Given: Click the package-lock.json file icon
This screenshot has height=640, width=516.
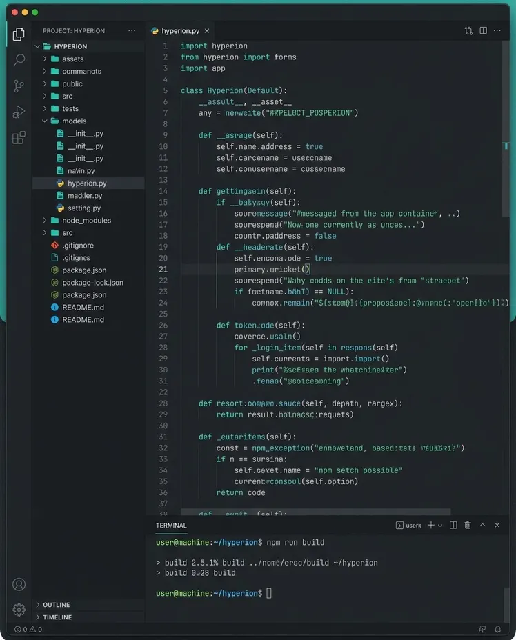Looking at the screenshot, I should (x=54, y=283).
